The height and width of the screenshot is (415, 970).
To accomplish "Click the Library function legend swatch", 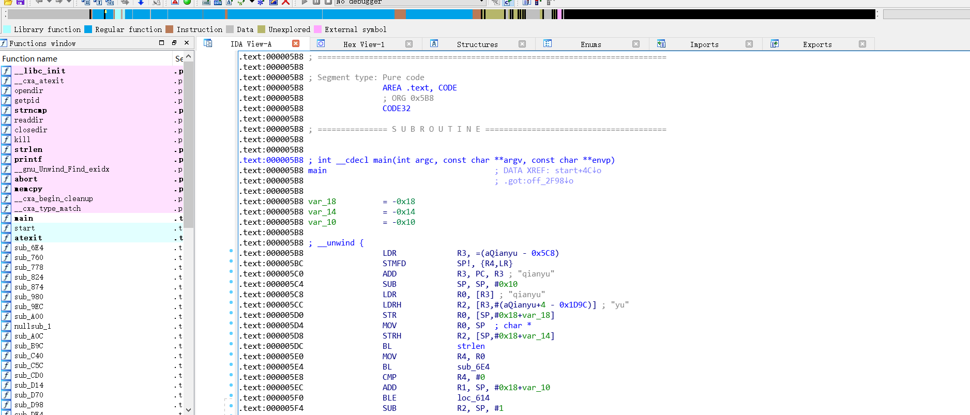I will pyautogui.click(x=7, y=29).
